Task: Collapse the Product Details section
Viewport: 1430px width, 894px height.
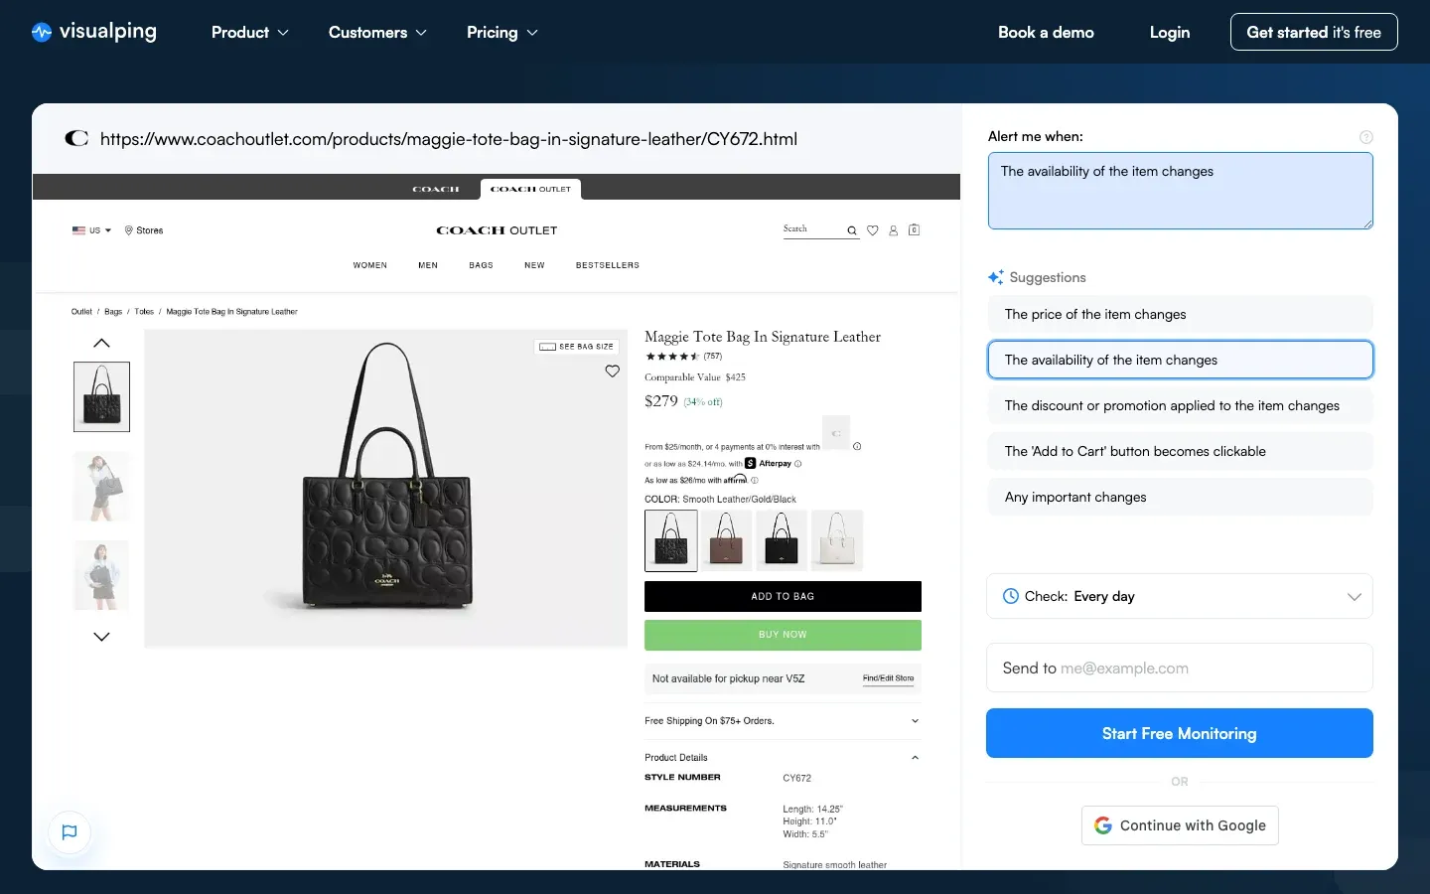Action: click(783, 758)
